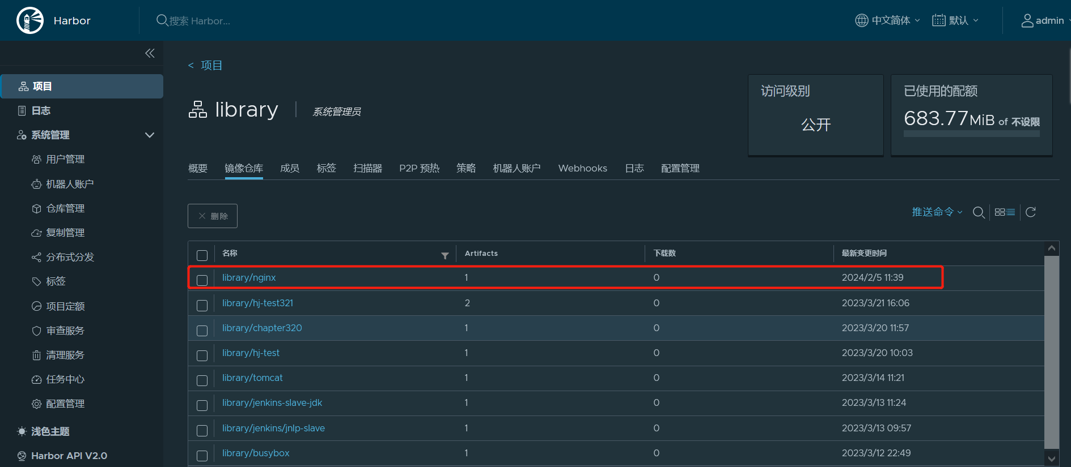The image size is (1071, 467).
Task: Select the 镜像仓库 tab
Action: [x=244, y=168]
